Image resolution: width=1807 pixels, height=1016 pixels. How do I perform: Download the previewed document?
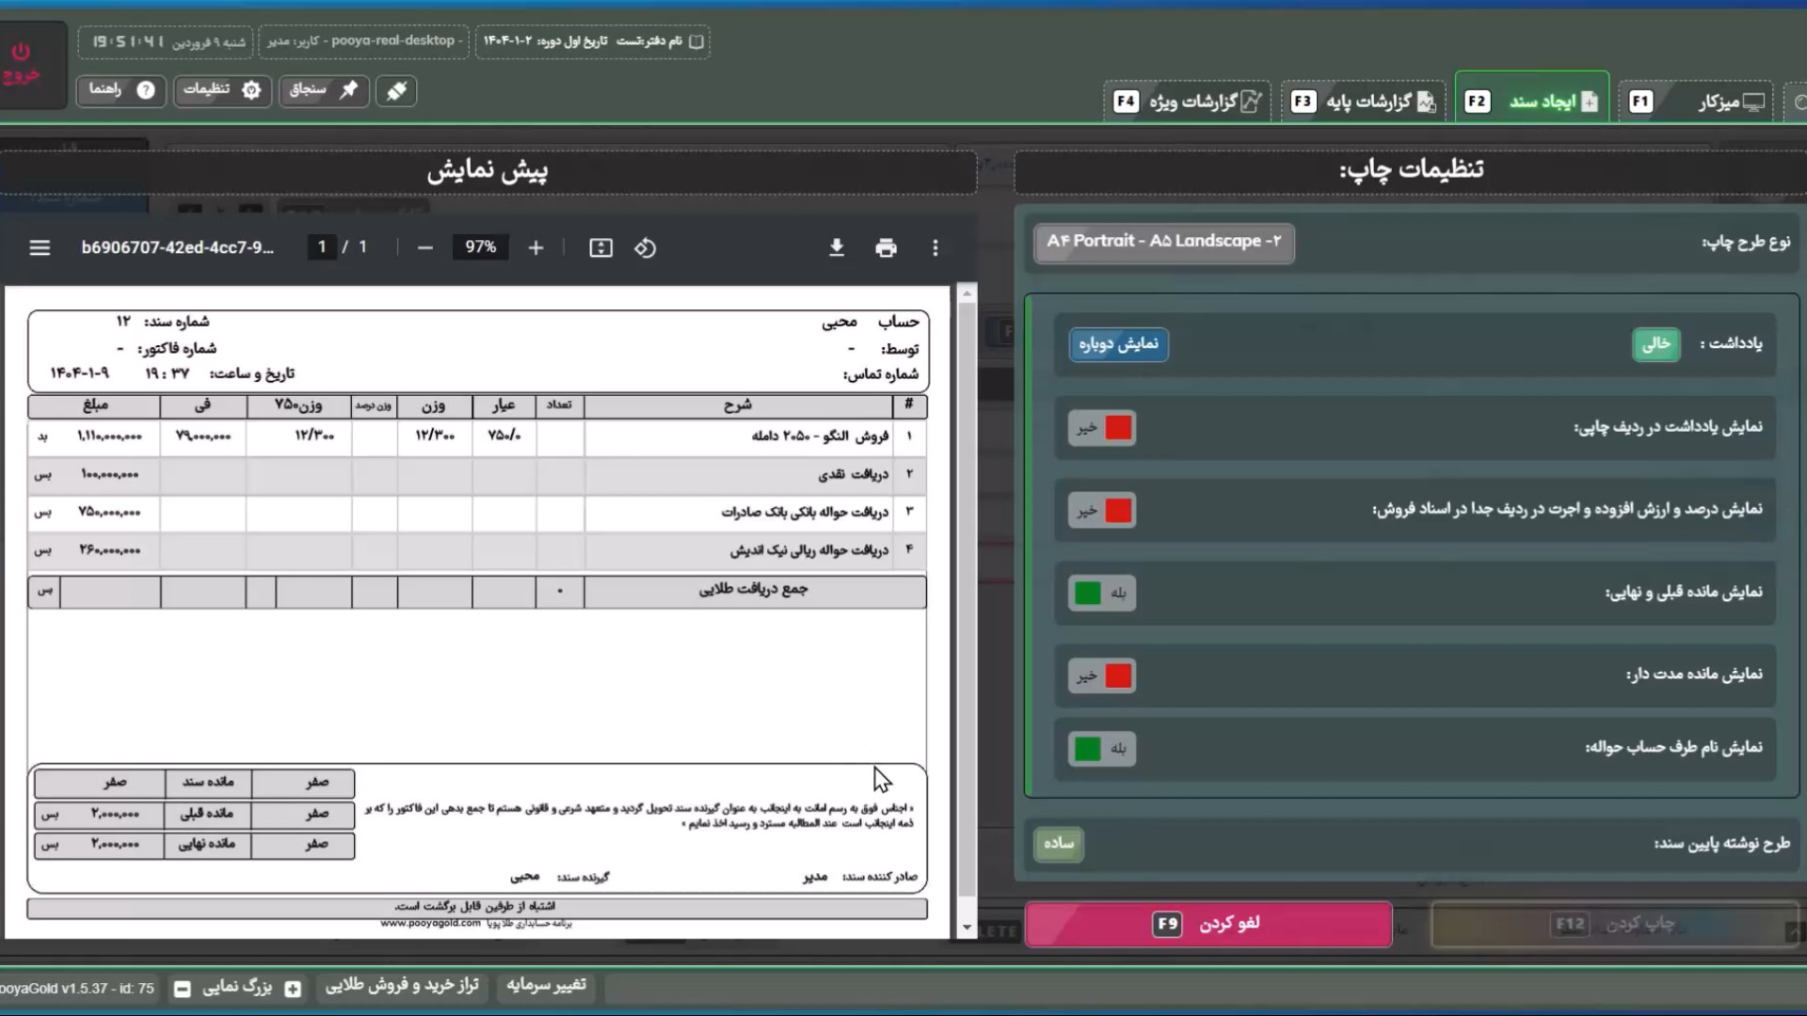[x=836, y=247]
